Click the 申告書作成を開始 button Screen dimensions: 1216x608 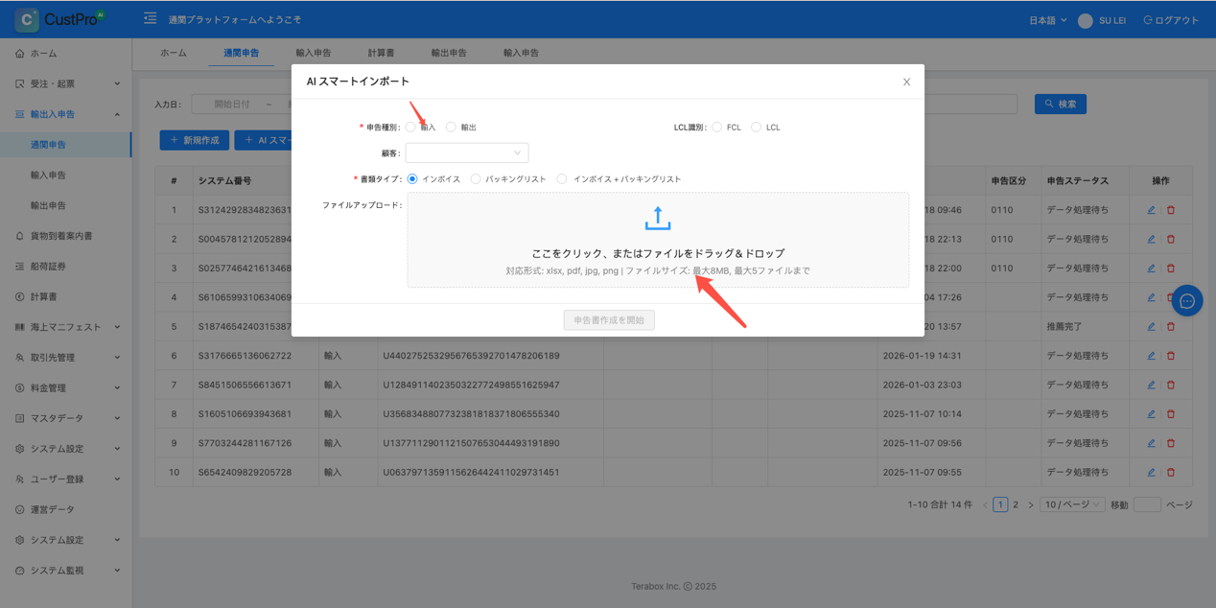click(609, 320)
